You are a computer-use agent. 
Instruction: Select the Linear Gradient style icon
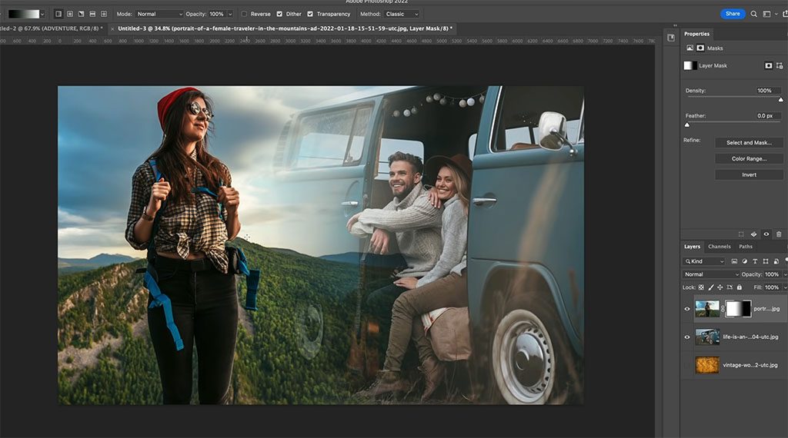point(58,14)
